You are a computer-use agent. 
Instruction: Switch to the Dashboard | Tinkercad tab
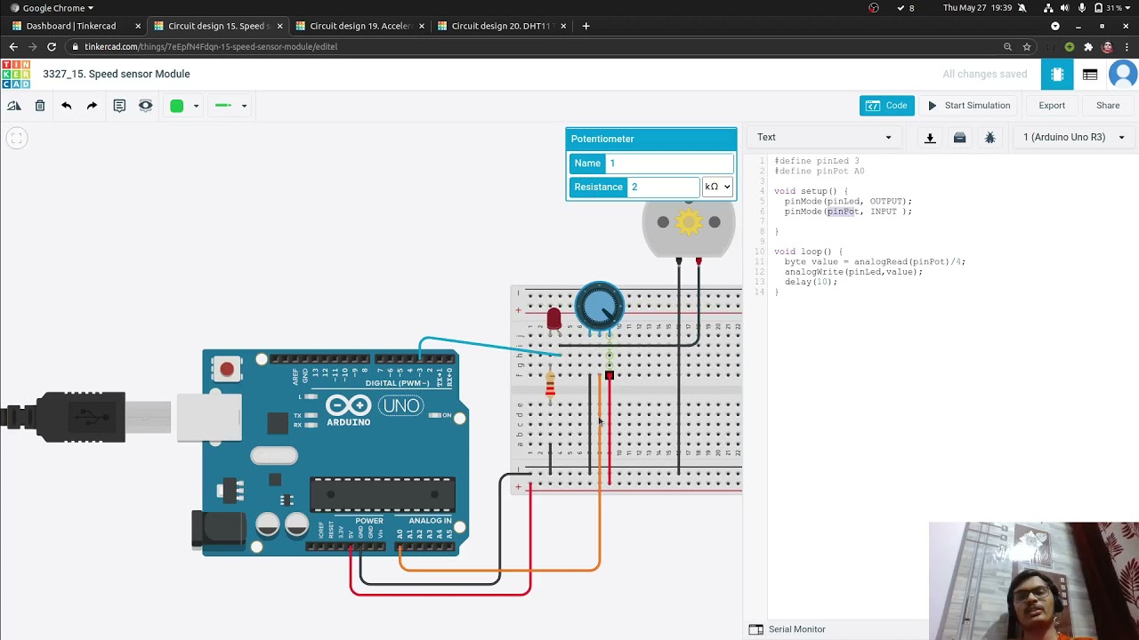point(71,27)
